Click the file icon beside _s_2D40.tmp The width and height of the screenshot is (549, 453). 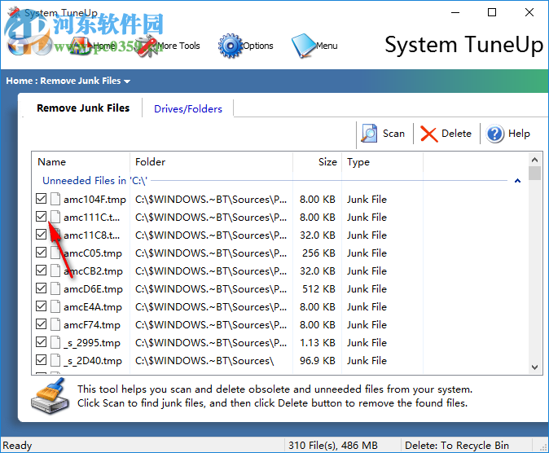(x=55, y=360)
